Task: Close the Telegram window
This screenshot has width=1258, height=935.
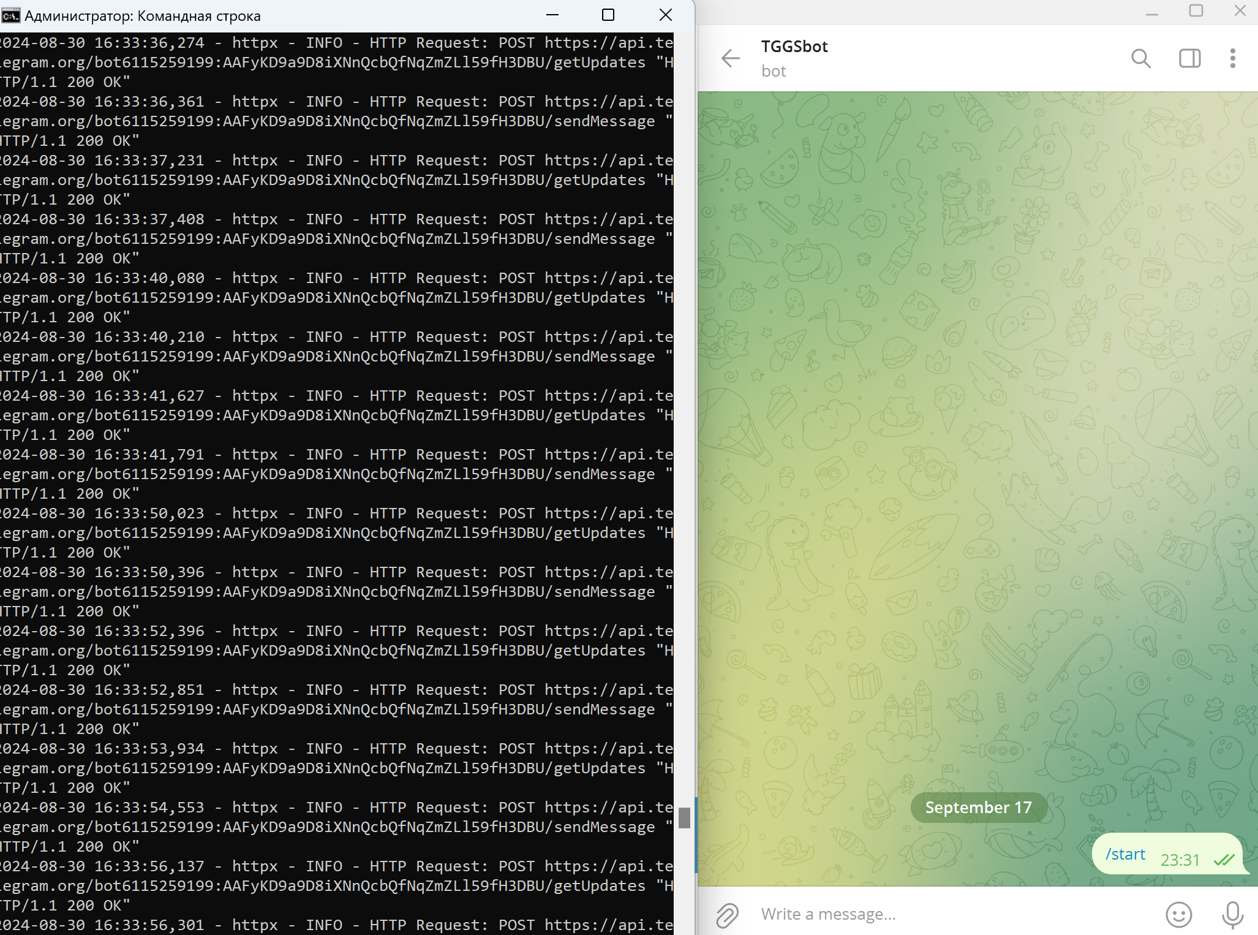Action: click(1240, 11)
